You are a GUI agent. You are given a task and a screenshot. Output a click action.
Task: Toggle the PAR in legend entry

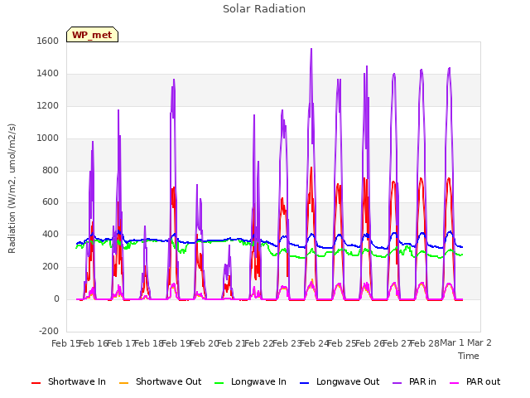coord(414,381)
